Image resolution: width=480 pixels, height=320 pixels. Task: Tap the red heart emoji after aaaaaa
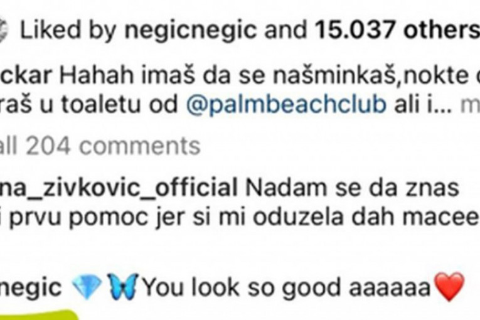click(x=450, y=287)
